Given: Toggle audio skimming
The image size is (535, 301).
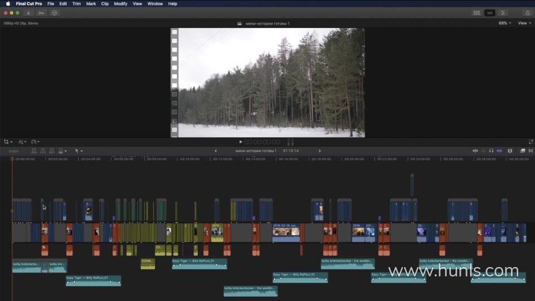Looking at the screenshot, I should tap(483, 151).
